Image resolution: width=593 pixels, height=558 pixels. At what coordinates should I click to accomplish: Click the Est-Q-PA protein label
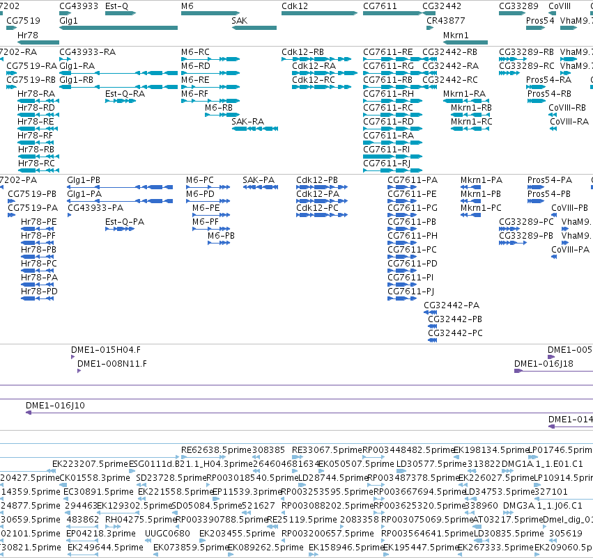(125, 222)
